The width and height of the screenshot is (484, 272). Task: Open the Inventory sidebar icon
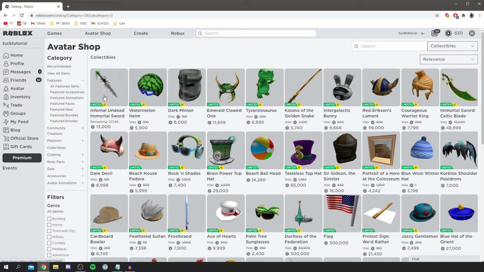(x=6, y=97)
